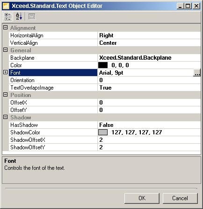
Task: Confirm changes with the OK button
Action: tap(142, 198)
